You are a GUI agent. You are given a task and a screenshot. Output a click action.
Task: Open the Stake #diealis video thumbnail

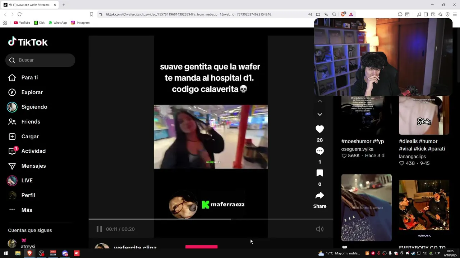point(424,115)
